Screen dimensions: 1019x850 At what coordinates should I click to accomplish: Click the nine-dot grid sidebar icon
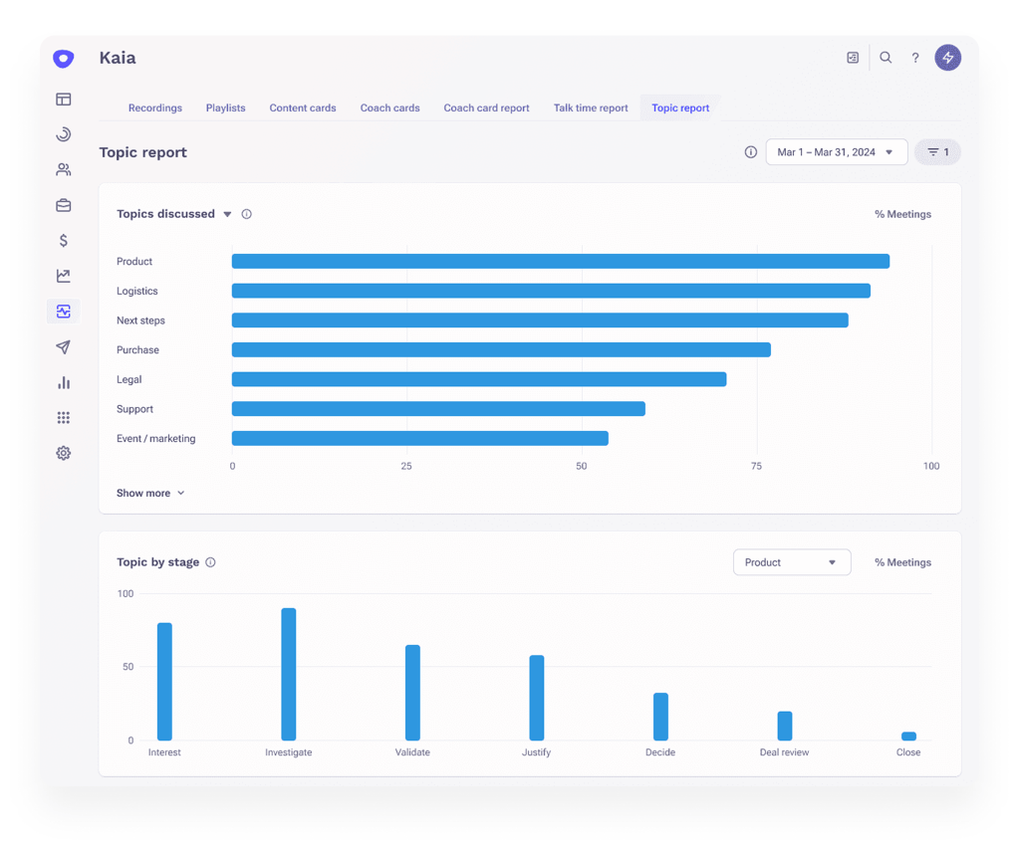tap(64, 418)
